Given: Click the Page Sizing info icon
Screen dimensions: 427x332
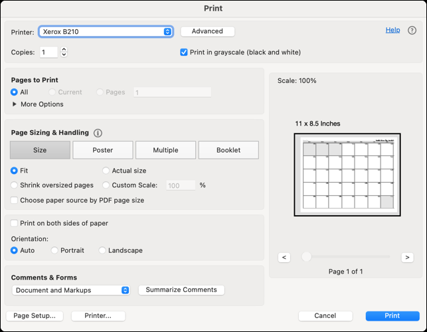Looking at the screenshot, I should [x=98, y=133].
